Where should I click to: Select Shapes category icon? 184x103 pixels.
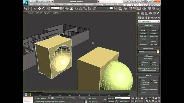point(143,18)
